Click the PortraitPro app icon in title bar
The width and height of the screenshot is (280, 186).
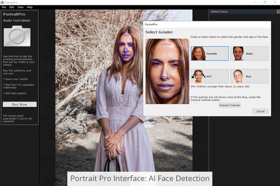2,2
